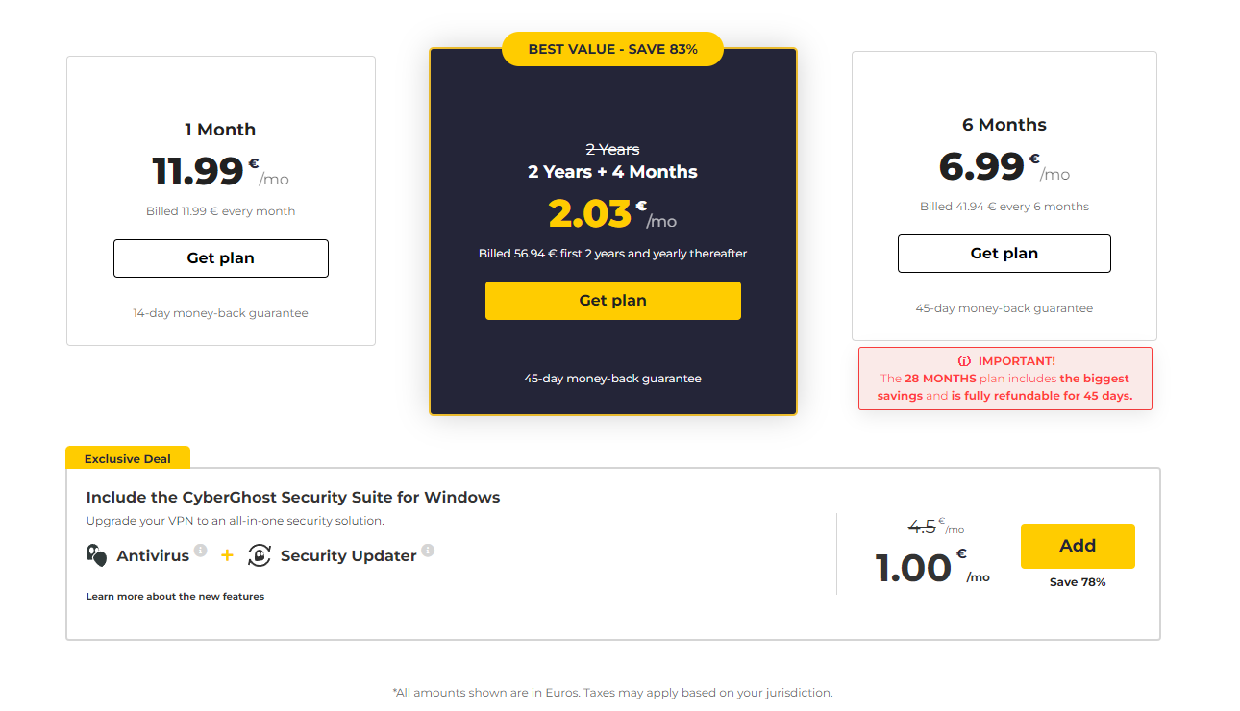This screenshot has height=711, width=1240.
Task: Open the info tooltip beside Security Updater
Action: coord(428,551)
